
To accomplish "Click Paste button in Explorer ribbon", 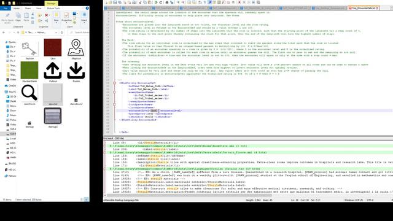I will tap(26, 17).
